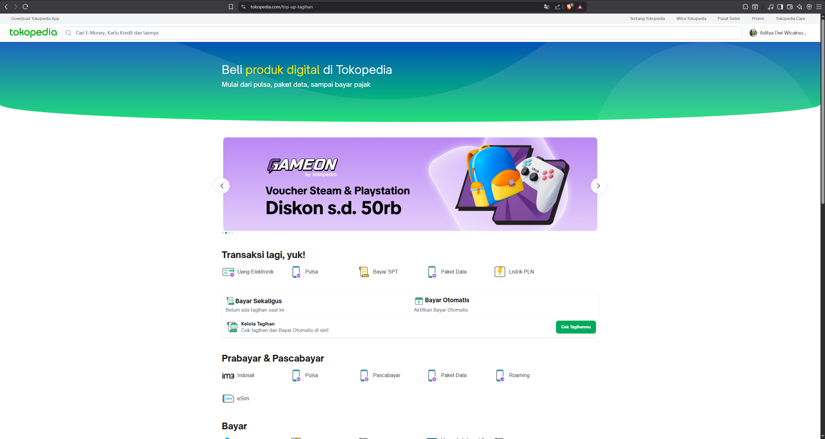Click the share icon in the address bar
The height and width of the screenshot is (439, 825).
557,7
